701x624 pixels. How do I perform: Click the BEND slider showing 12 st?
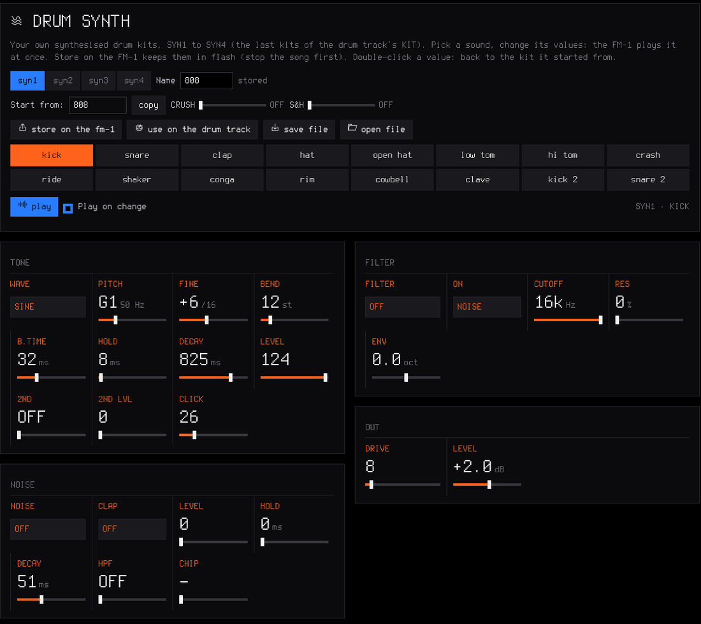click(294, 320)
